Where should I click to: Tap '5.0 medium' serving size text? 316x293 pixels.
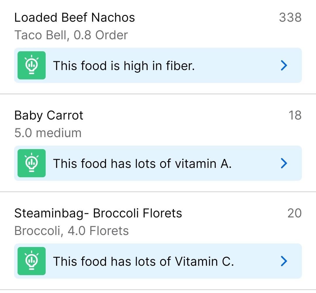(x=48, y=133)
